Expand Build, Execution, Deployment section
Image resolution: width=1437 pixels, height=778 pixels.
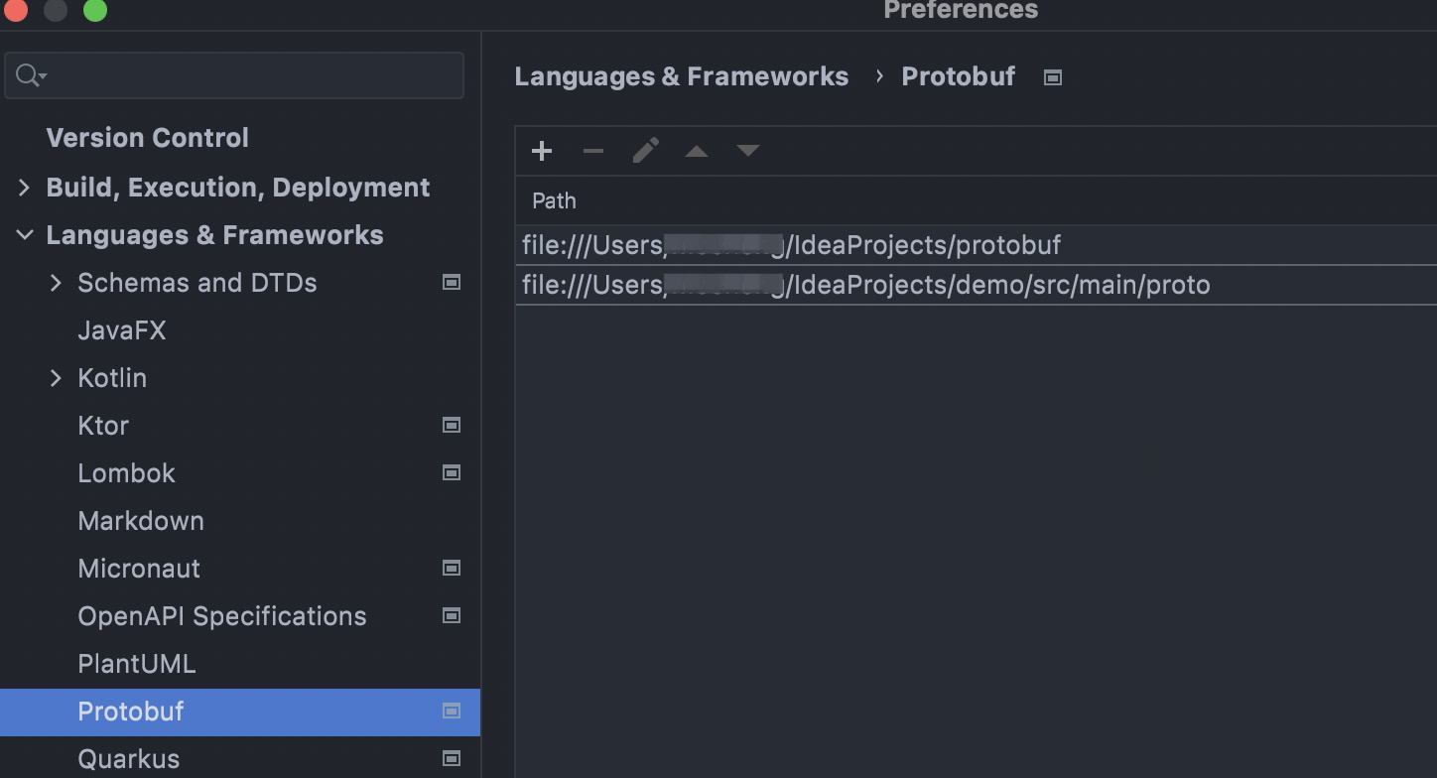pos(25,187)
